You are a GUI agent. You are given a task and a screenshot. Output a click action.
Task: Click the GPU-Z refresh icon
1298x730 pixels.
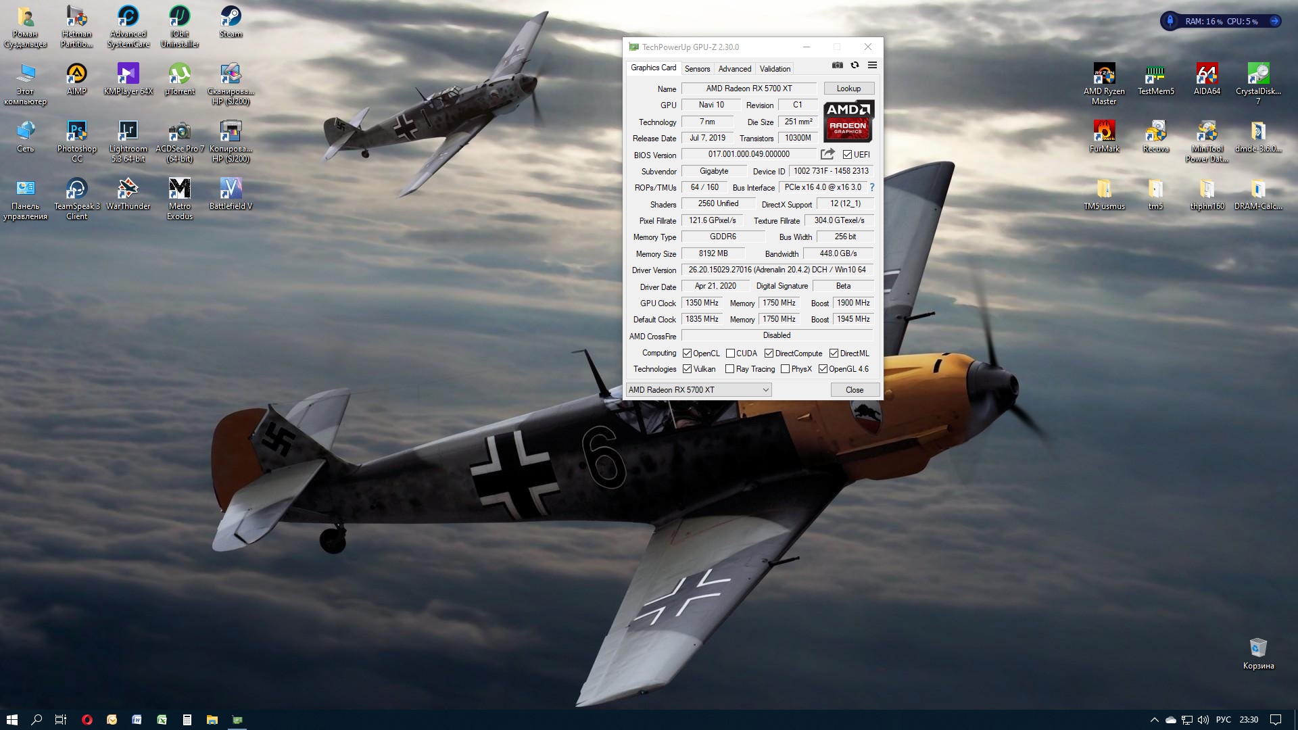pyautogui.click(x=855, y=65)
